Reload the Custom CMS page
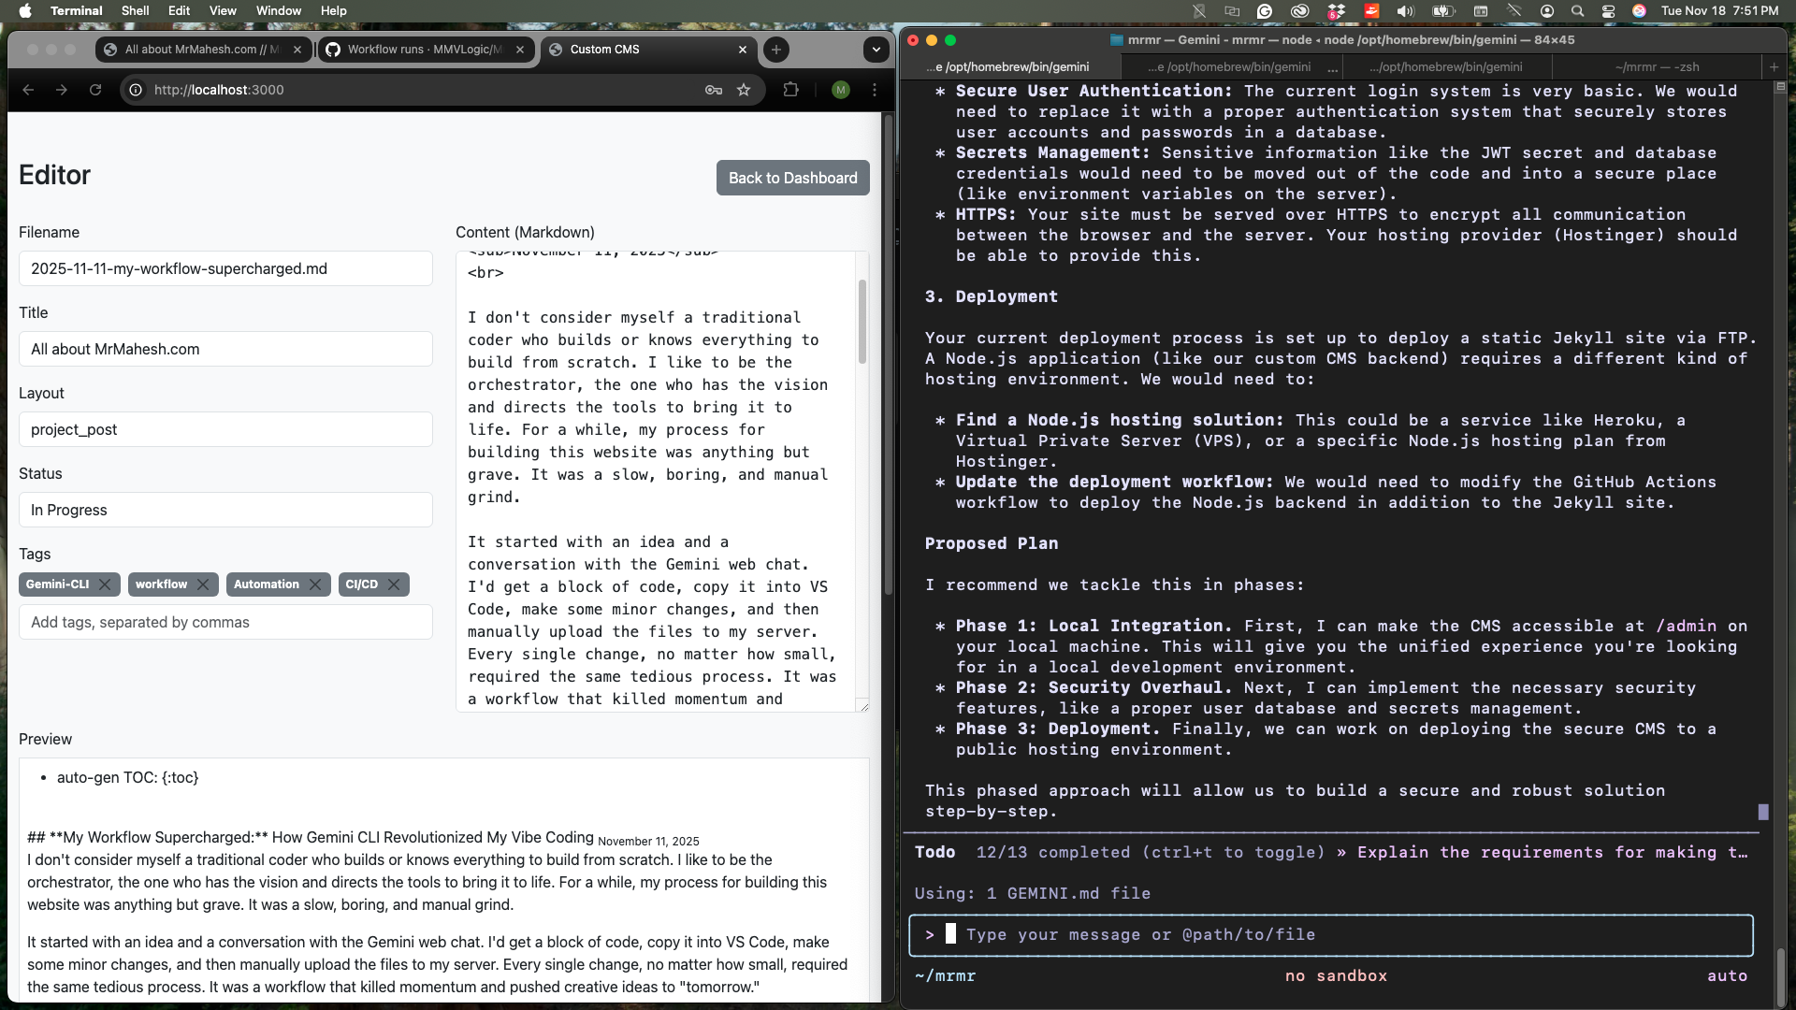 click(x=95, y=90)
